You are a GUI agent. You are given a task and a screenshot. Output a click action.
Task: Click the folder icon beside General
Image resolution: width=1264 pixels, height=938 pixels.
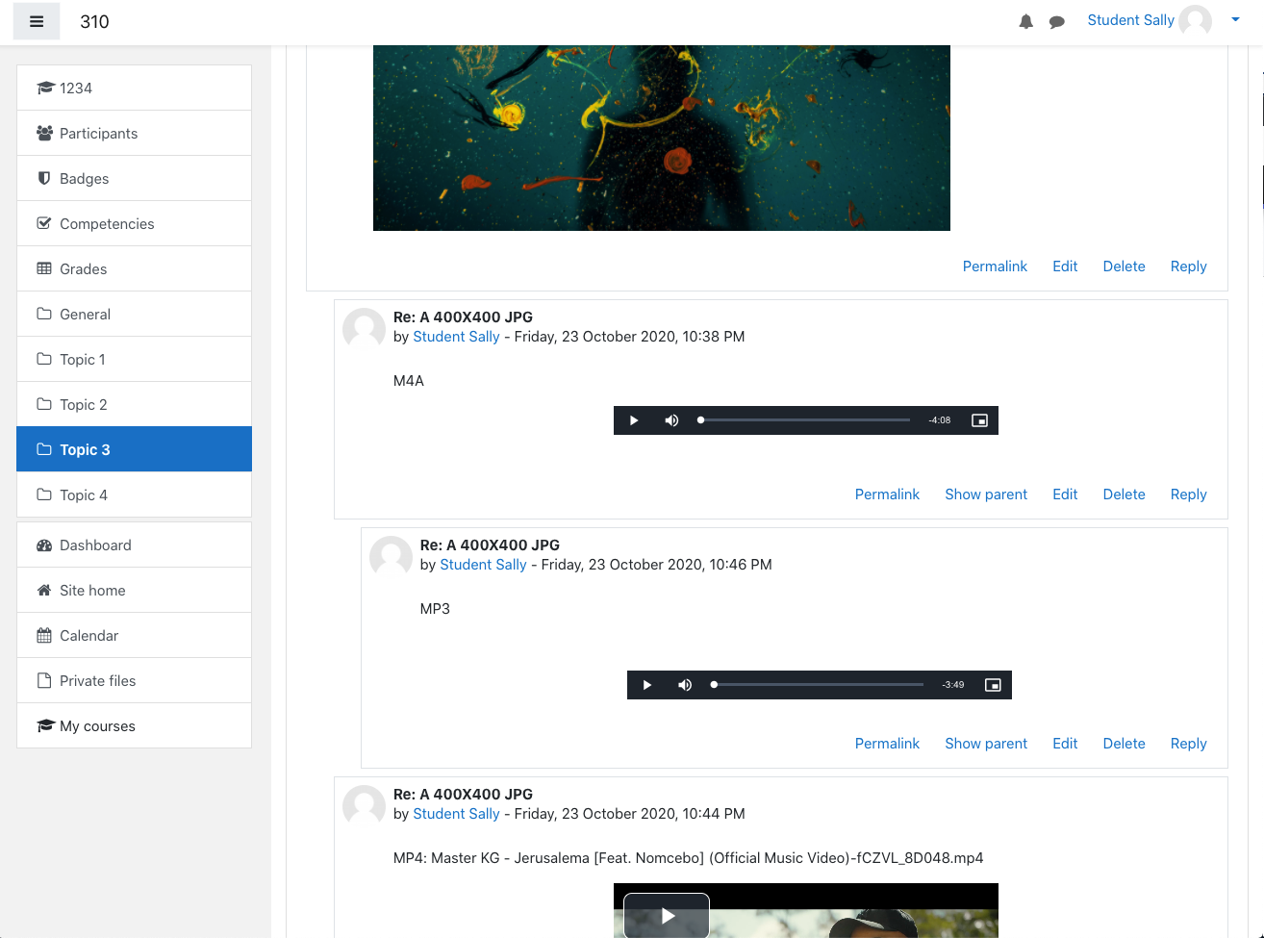click(x=44, y=314)
